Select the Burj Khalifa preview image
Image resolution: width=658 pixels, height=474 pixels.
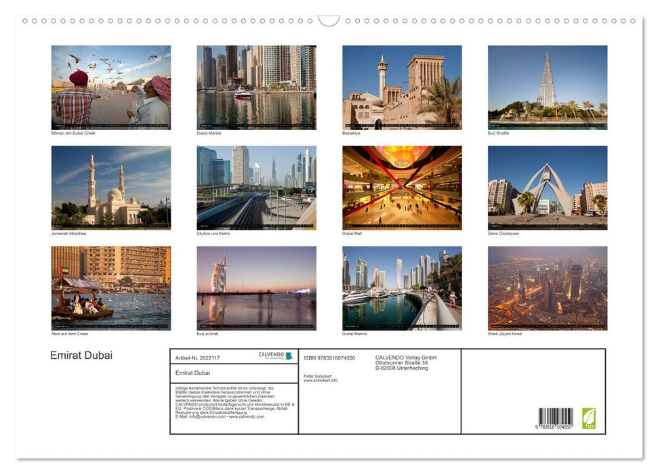coord(548,87)
